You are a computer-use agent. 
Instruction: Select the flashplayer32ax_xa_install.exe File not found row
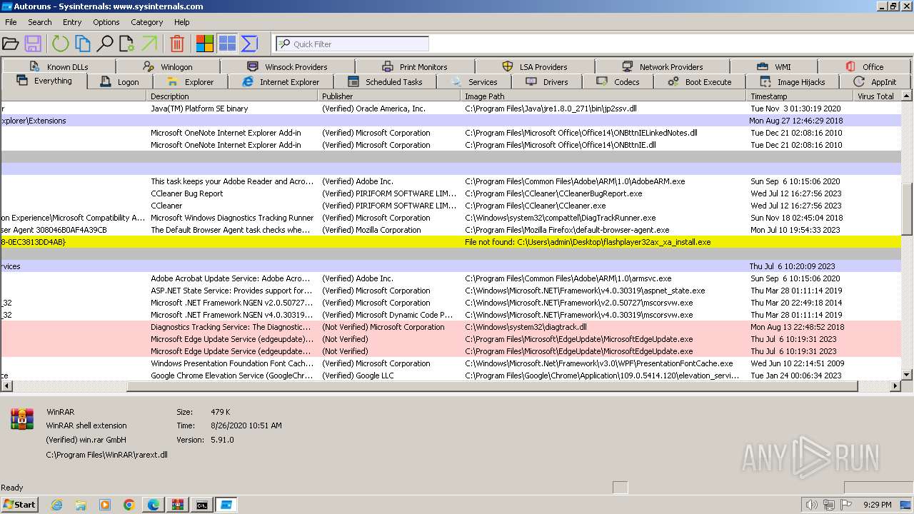pyautogui.click(x=451, y=242)
